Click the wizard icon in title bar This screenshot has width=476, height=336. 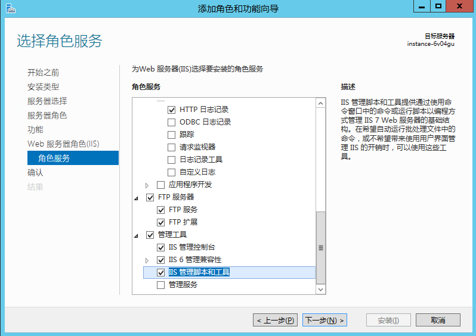click(10, 8)
